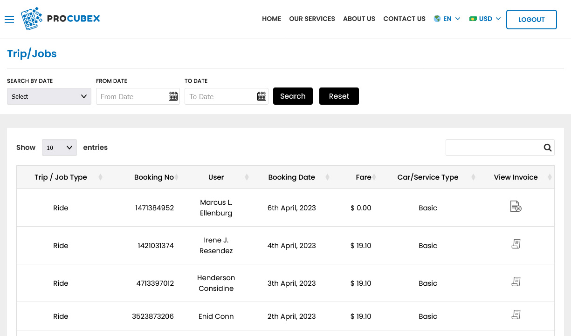This screenshot has height=336, width=571.
Task: Open the show entries count dropdown
Action: [59, 148]
